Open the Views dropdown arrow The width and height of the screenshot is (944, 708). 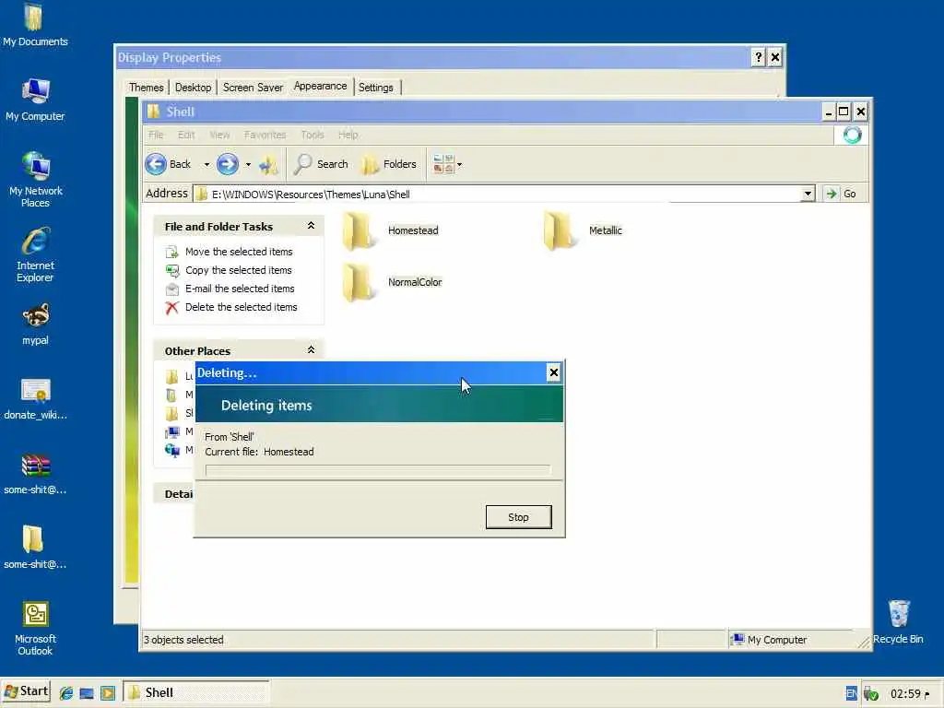(459, 164)
